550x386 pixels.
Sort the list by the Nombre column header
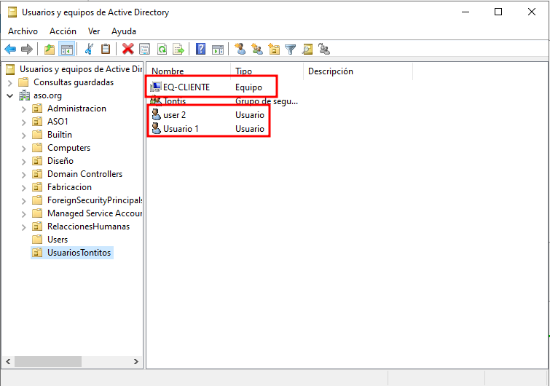tap(188, 71)
